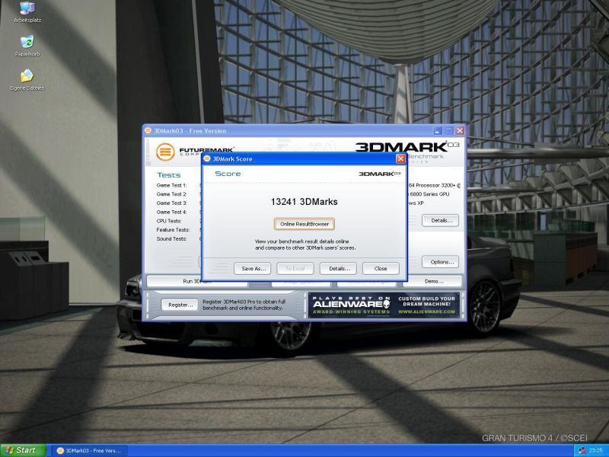Open Options in 3DMark03 window

click(441, 262)
